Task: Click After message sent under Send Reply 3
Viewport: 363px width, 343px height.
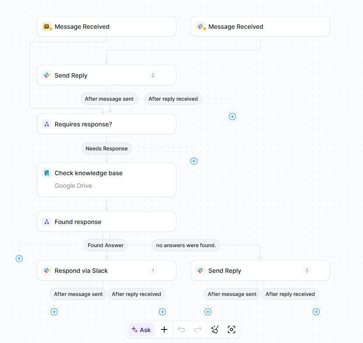Action: 232,294
